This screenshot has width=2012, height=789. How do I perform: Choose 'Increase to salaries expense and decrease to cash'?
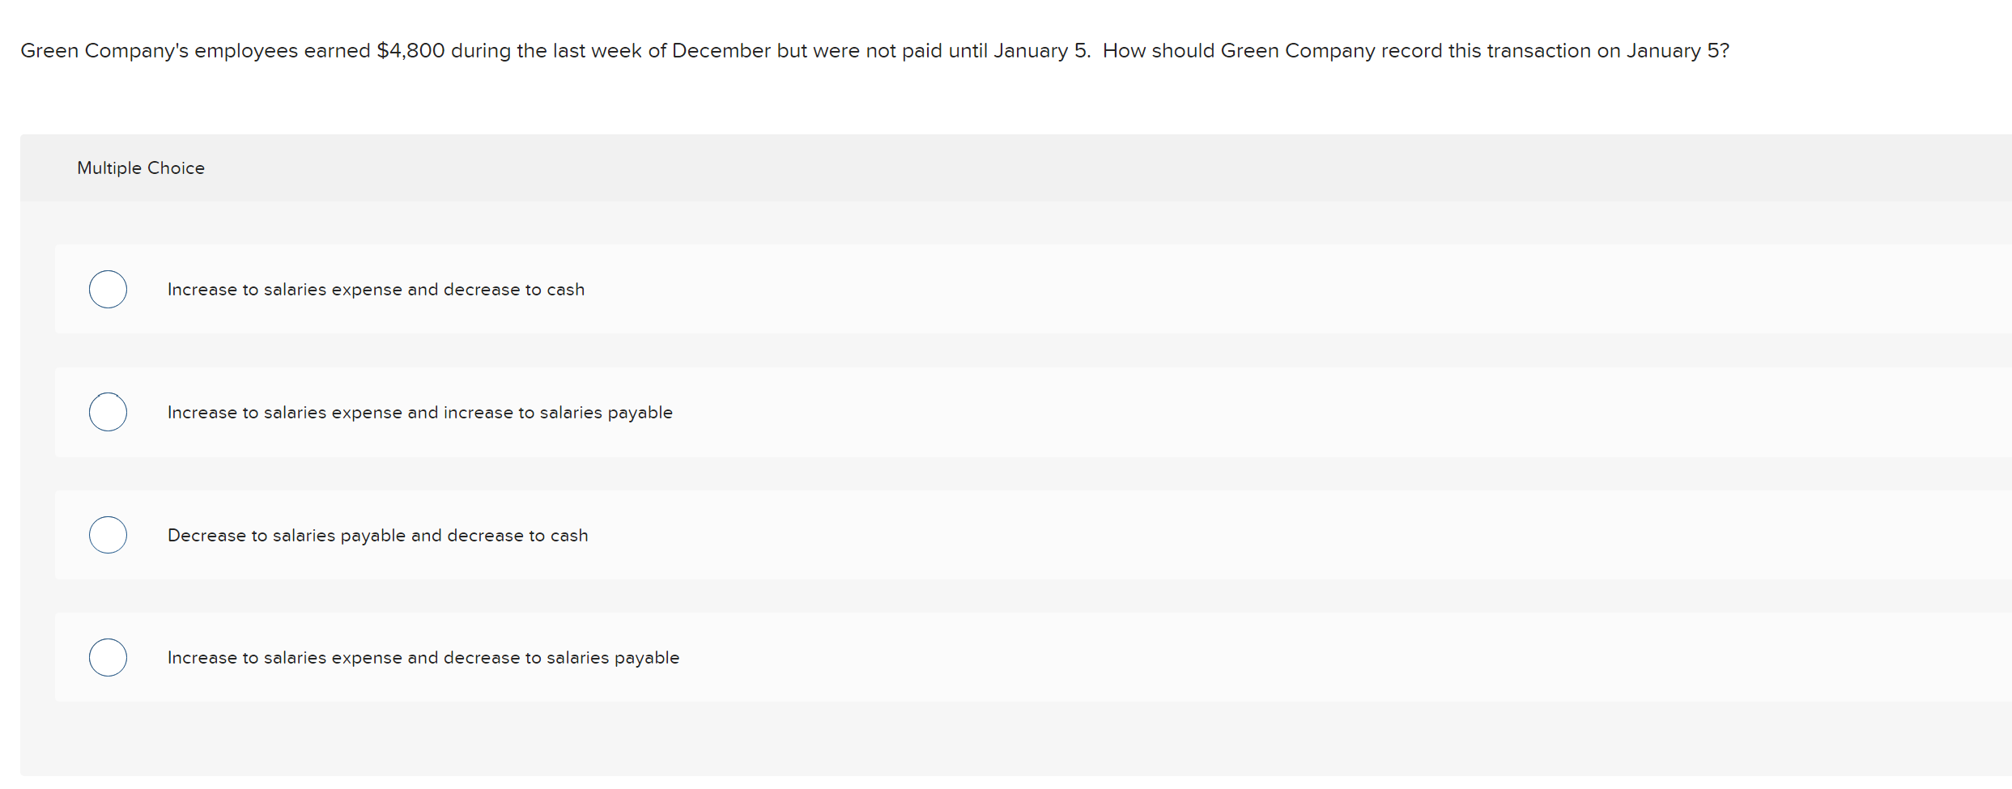coord(376,289)
